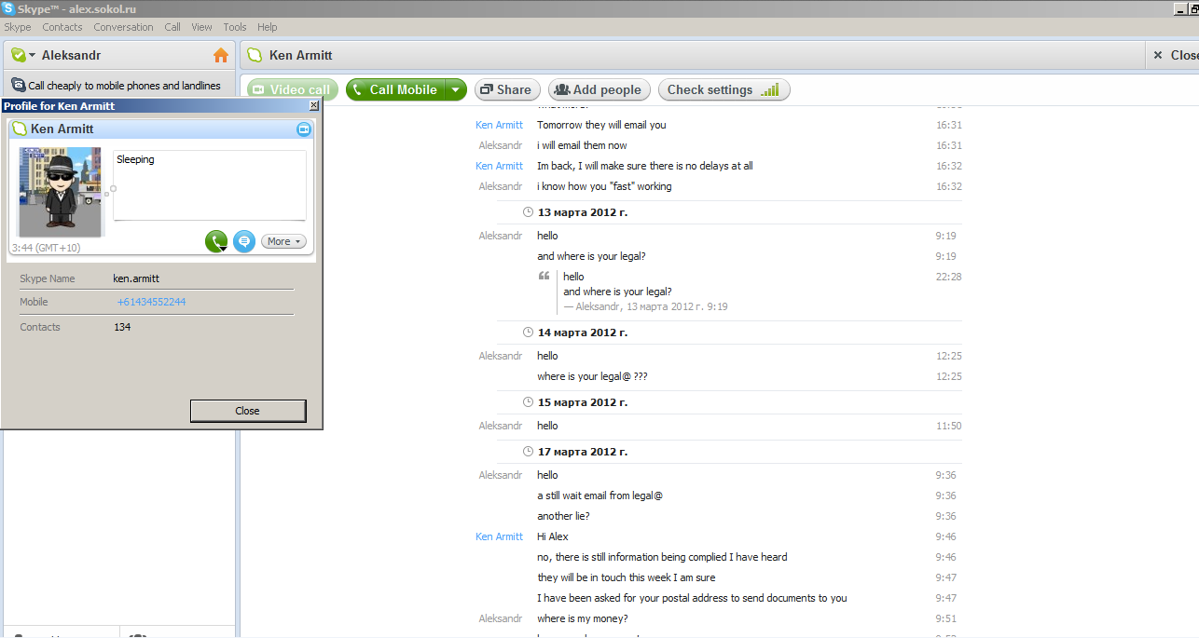The image size is (1199, 638).
Task: Click the orange Skype Home icon
Action: click(221, 55)
